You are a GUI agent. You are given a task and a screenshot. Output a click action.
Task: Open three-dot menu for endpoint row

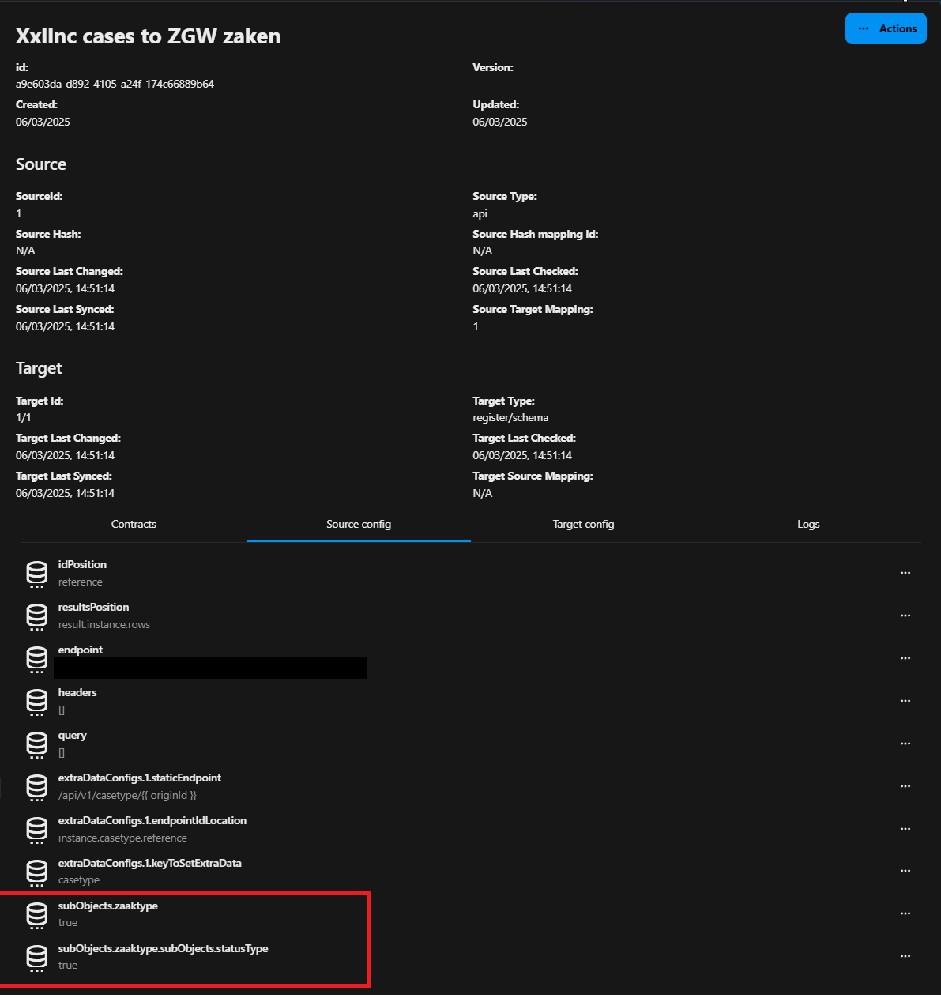[905, 658]
